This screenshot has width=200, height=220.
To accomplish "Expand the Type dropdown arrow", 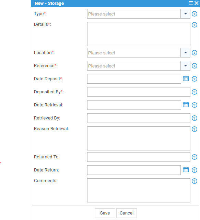I will tap(186, 14).
